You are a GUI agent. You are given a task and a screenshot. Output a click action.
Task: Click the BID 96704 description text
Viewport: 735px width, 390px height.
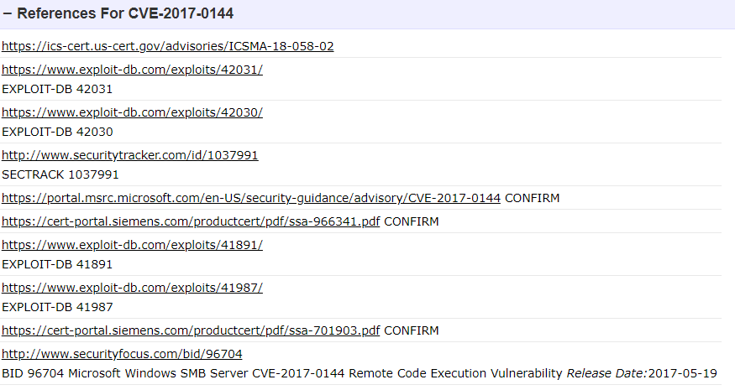pyautogui.click(x=282, y=373)
